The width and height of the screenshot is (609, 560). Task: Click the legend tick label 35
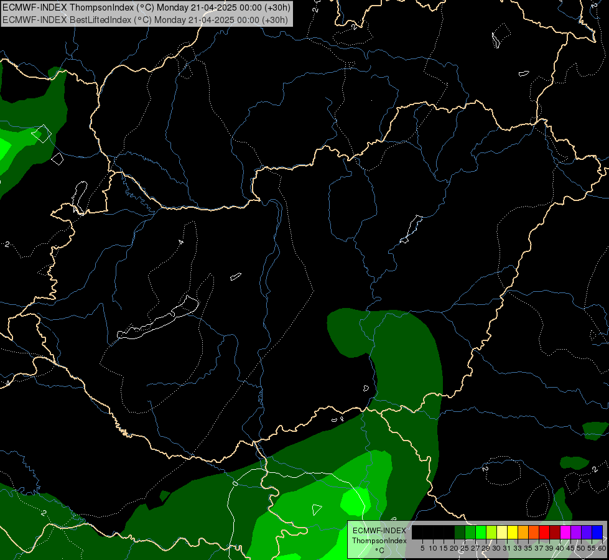[x=528, y=548]
